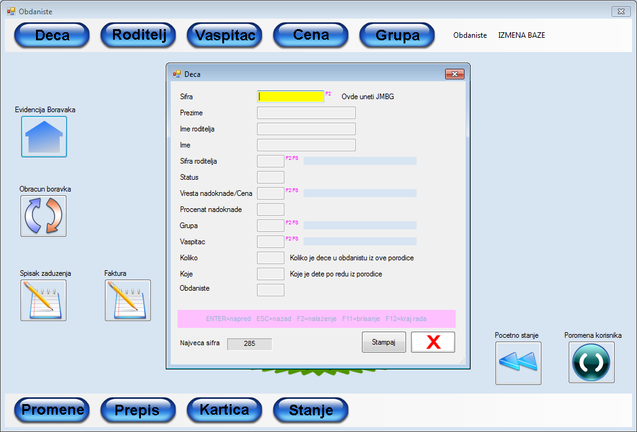
Task: Click into the Prezime text field
Action: pos(306,113)
